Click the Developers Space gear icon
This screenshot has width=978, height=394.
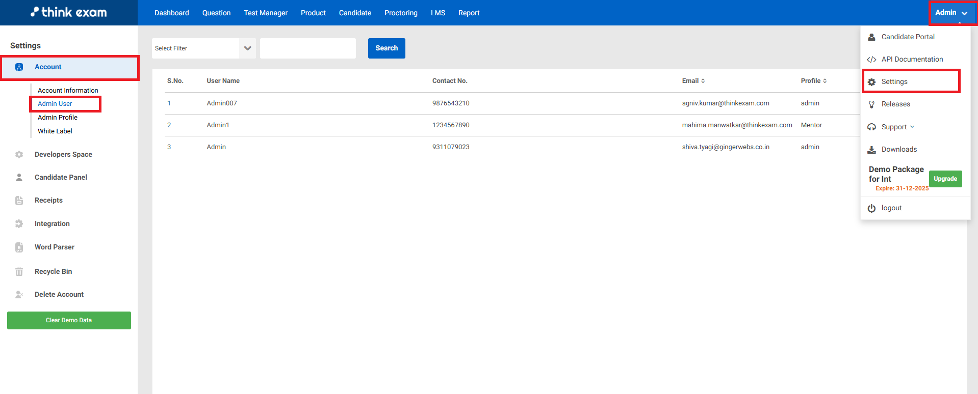pyautogui.click(x=19, y=155)
